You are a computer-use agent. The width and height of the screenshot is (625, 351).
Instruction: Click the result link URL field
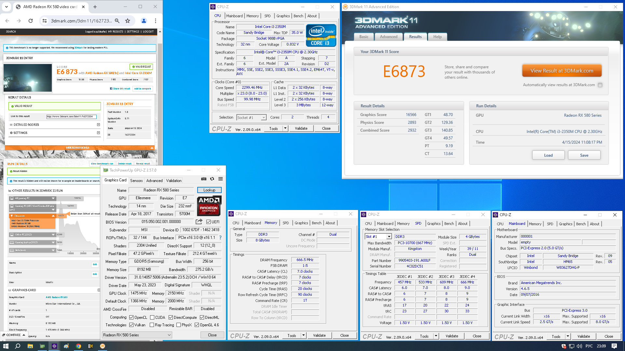coord(71,116)
